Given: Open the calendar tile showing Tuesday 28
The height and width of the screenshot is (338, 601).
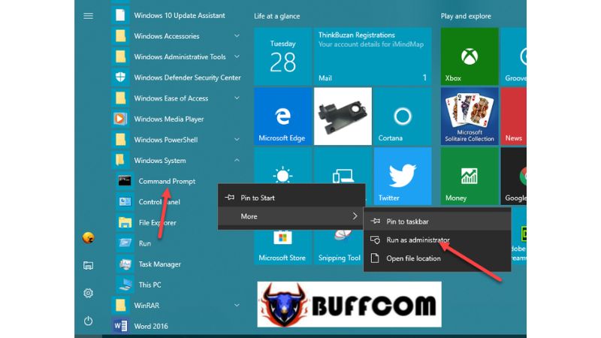Looking at the screenshot, I should 283,56.
